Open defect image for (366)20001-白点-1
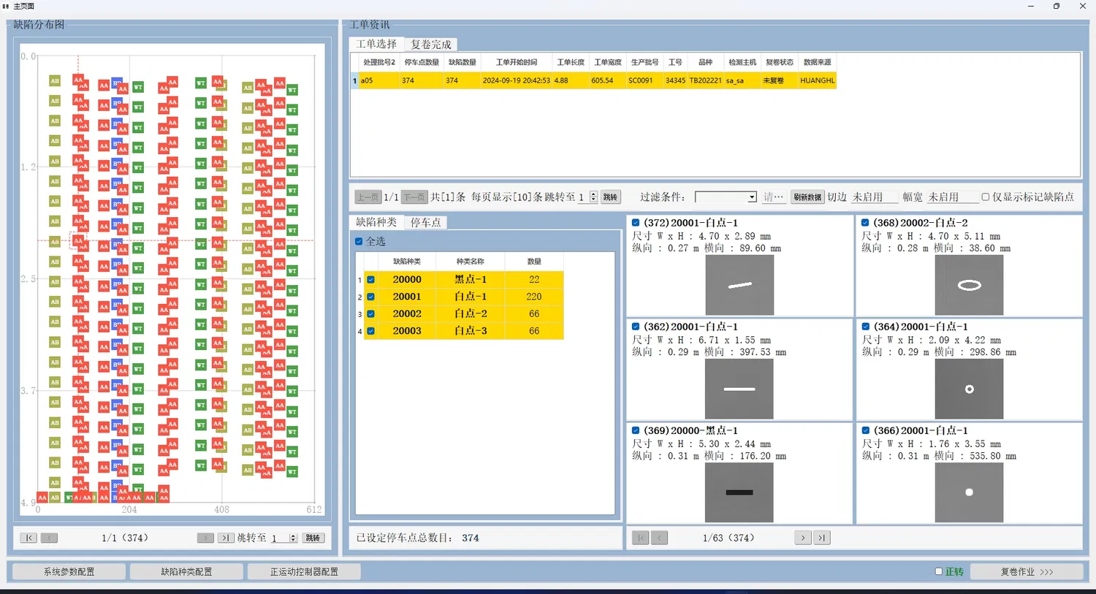Screen dimensions: 1096x594 click(969, 492)
